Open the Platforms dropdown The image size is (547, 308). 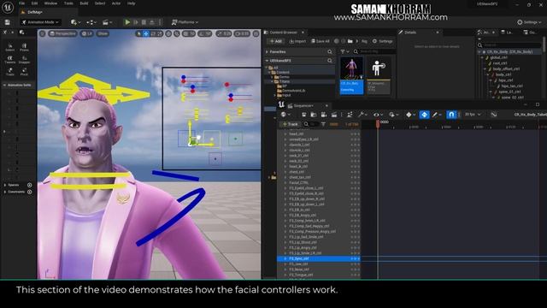(x=185, y=22)
